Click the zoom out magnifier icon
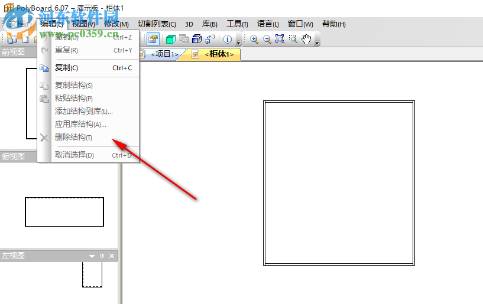 pyautogui.click(x=267, y=39)
